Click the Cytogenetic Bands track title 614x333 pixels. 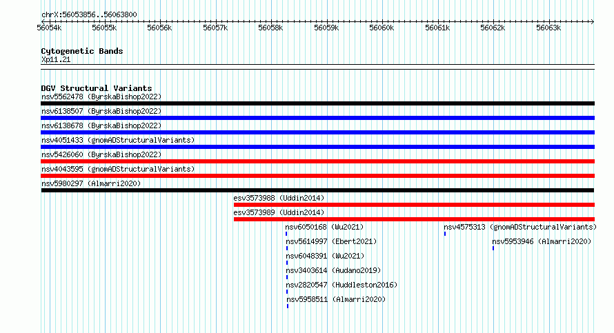[x=82, y=51]
